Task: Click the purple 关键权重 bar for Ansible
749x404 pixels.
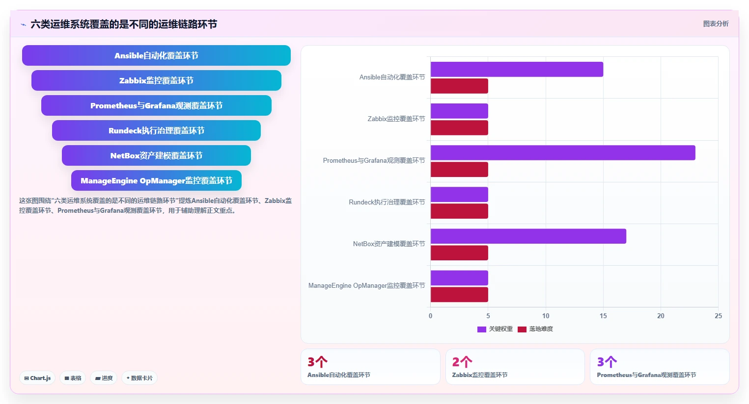Action: [517, 69]
